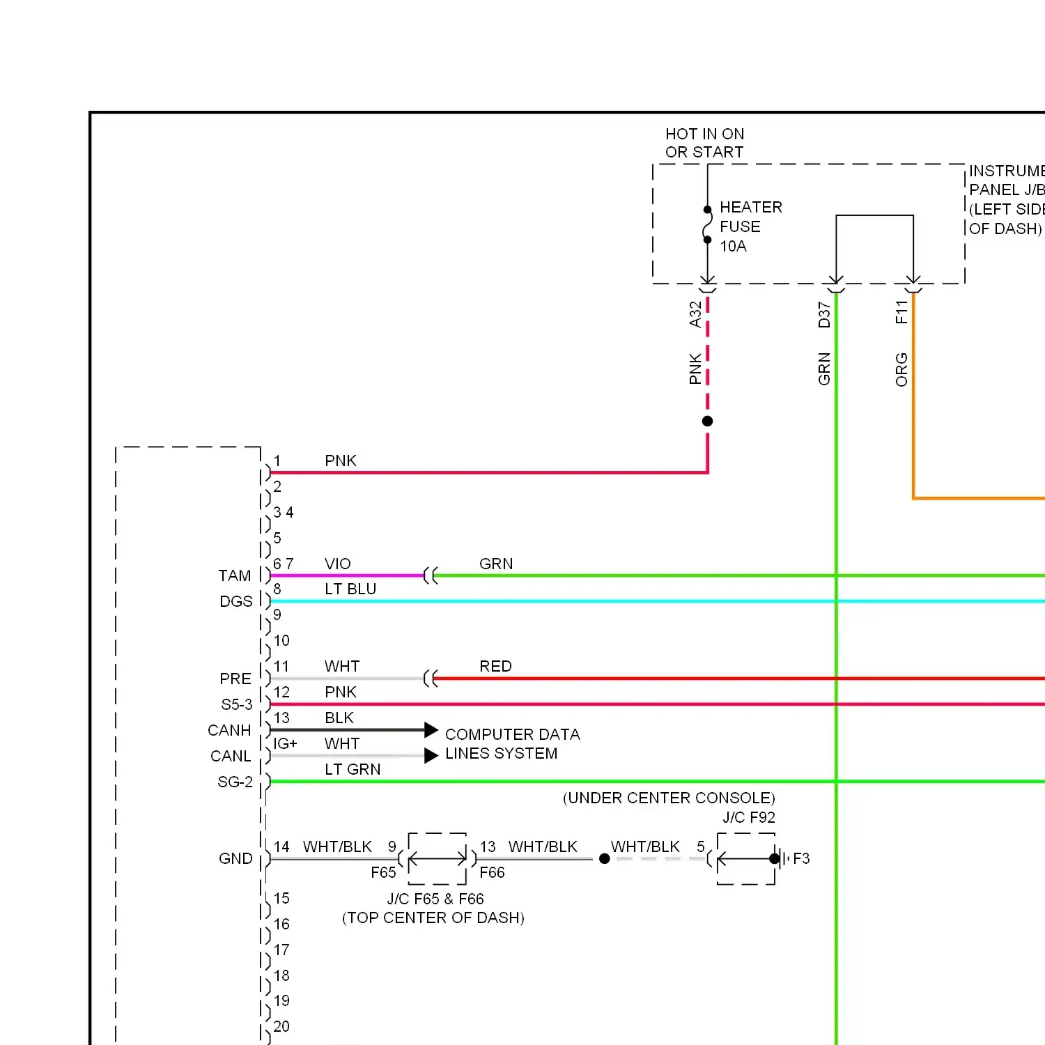Click the WHT label next to IG+

tap(342, 743)
